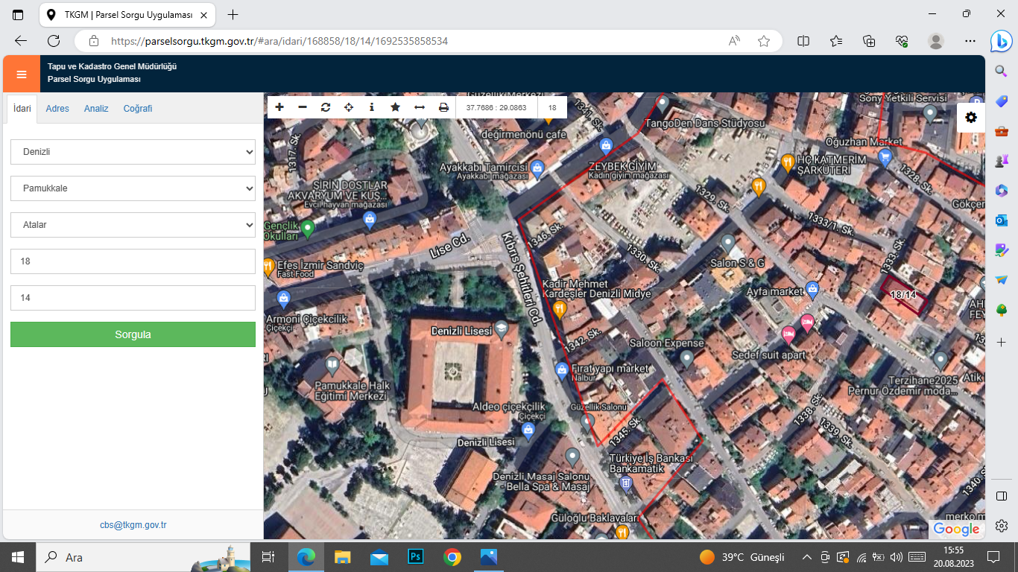Select Pamukkale Halk Eğitimi Merkezi pin

(x=332, y=365)
